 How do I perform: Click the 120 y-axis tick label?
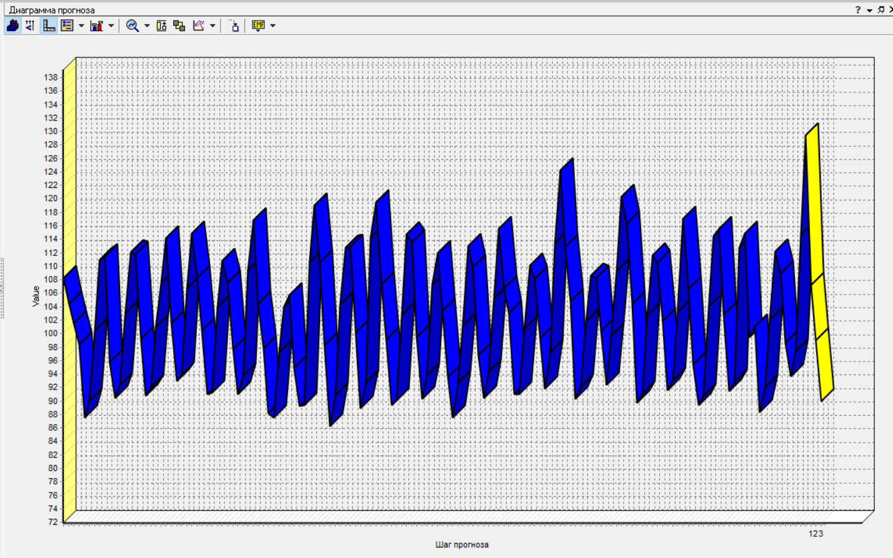(x=51, y=198)
